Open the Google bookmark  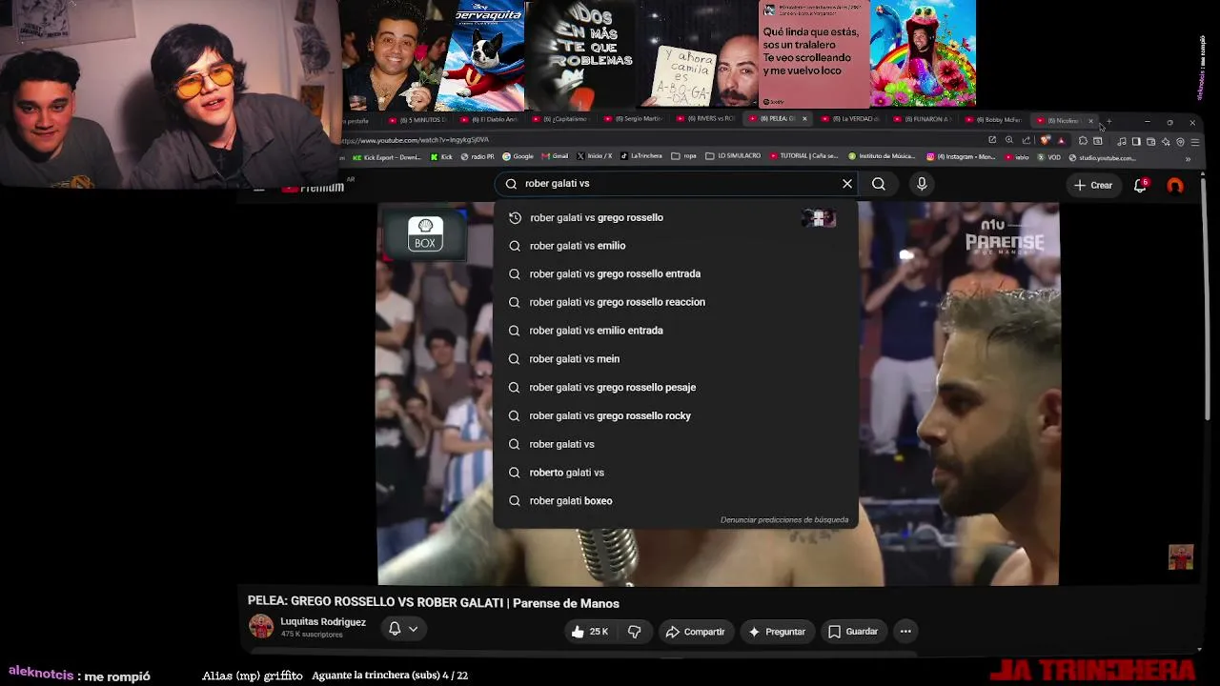518,156
